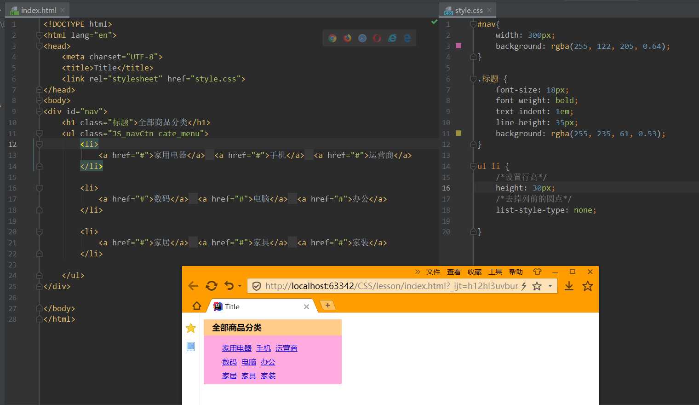This screenshot has width=699, height=405.
Task: Click the 电脑 link in page
Action: point(249,362)
